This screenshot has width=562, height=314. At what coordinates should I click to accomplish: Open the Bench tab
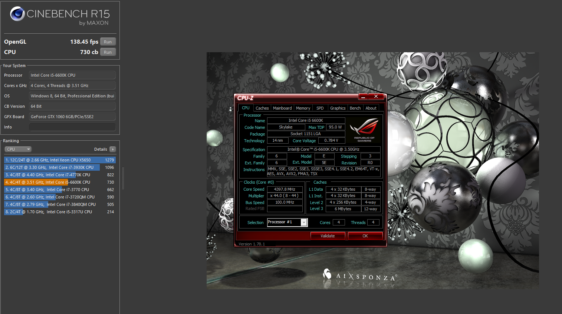(x=355, y=108)
